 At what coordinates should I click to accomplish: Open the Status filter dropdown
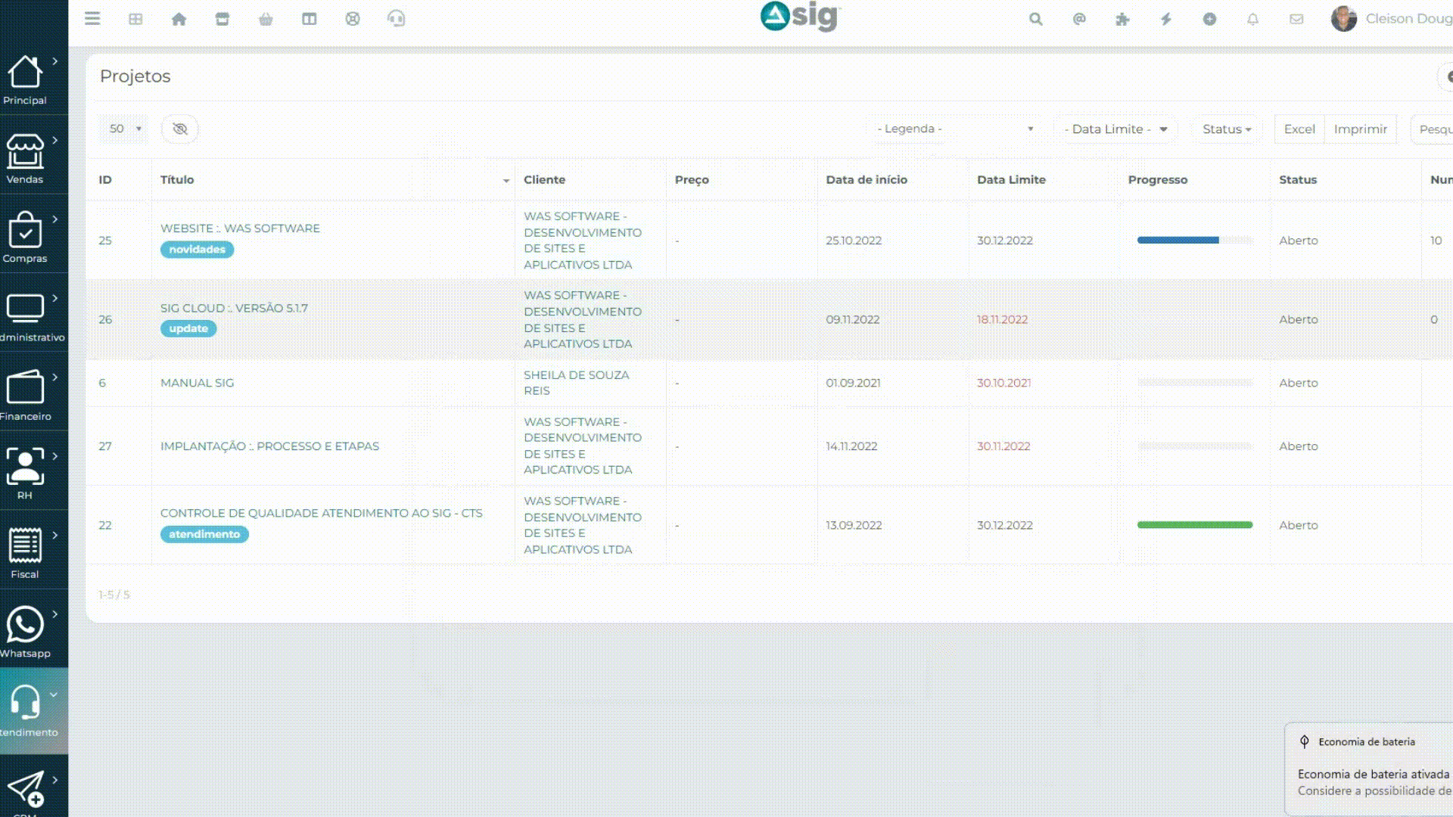tap(1226, 129)
